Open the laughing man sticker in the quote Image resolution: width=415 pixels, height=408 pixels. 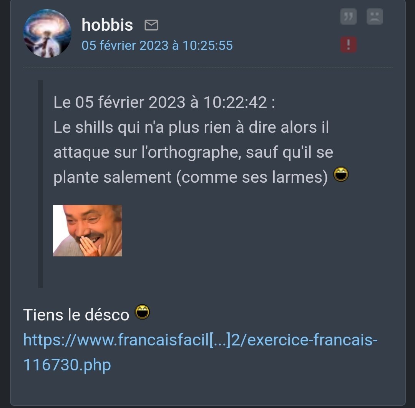click(87, 231)
